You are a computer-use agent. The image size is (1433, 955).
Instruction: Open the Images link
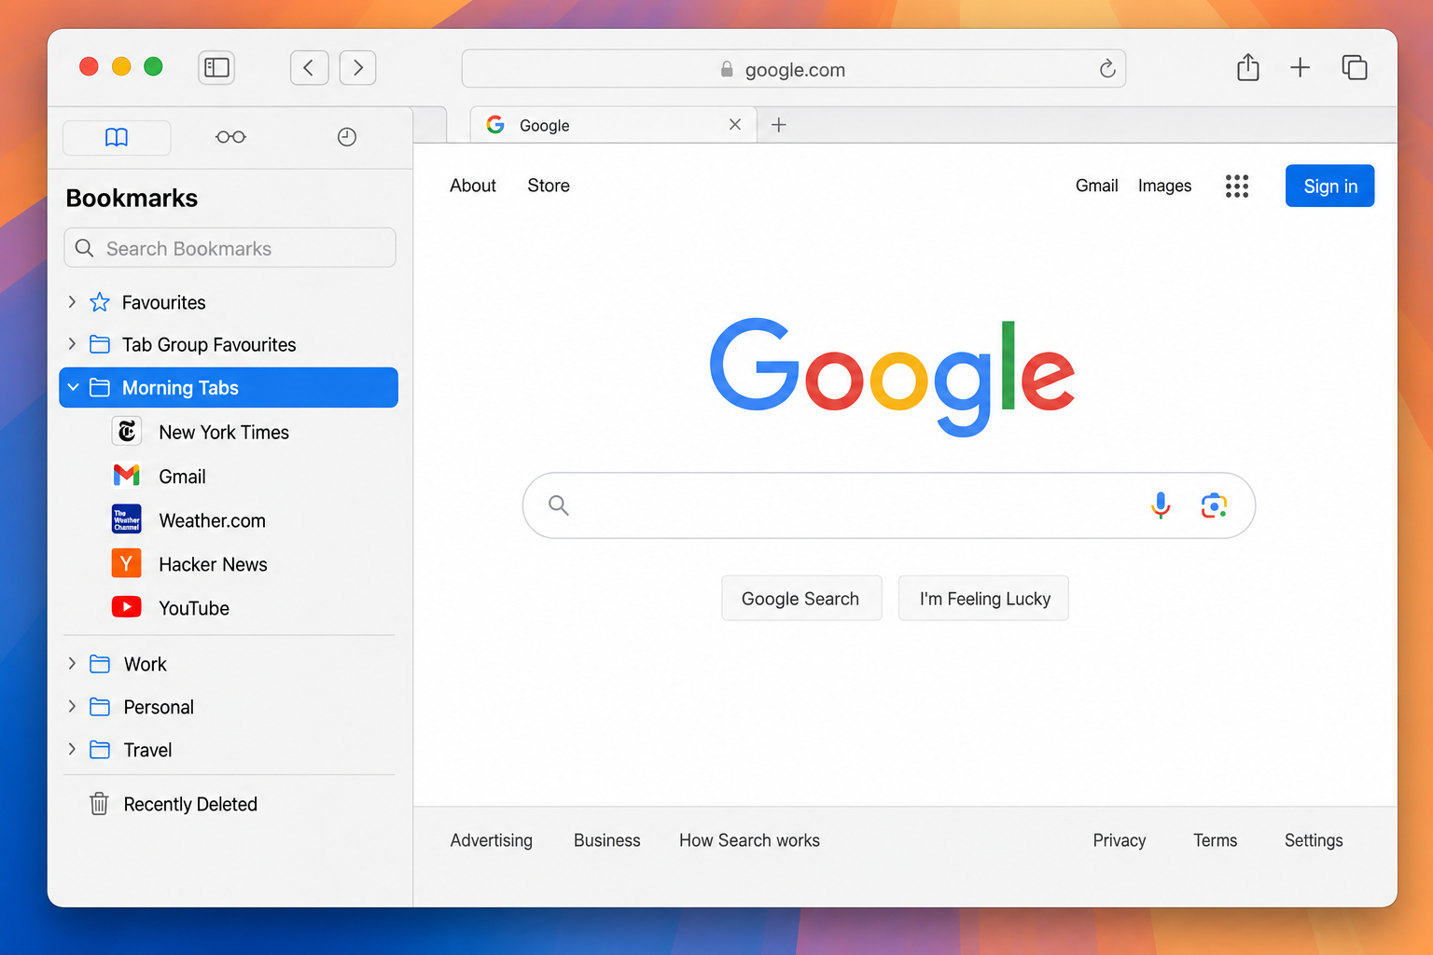tap(1164, 186)
